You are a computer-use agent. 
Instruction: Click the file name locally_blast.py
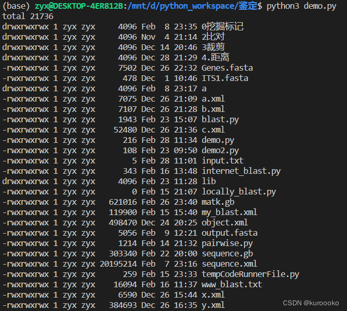(239, 192)
